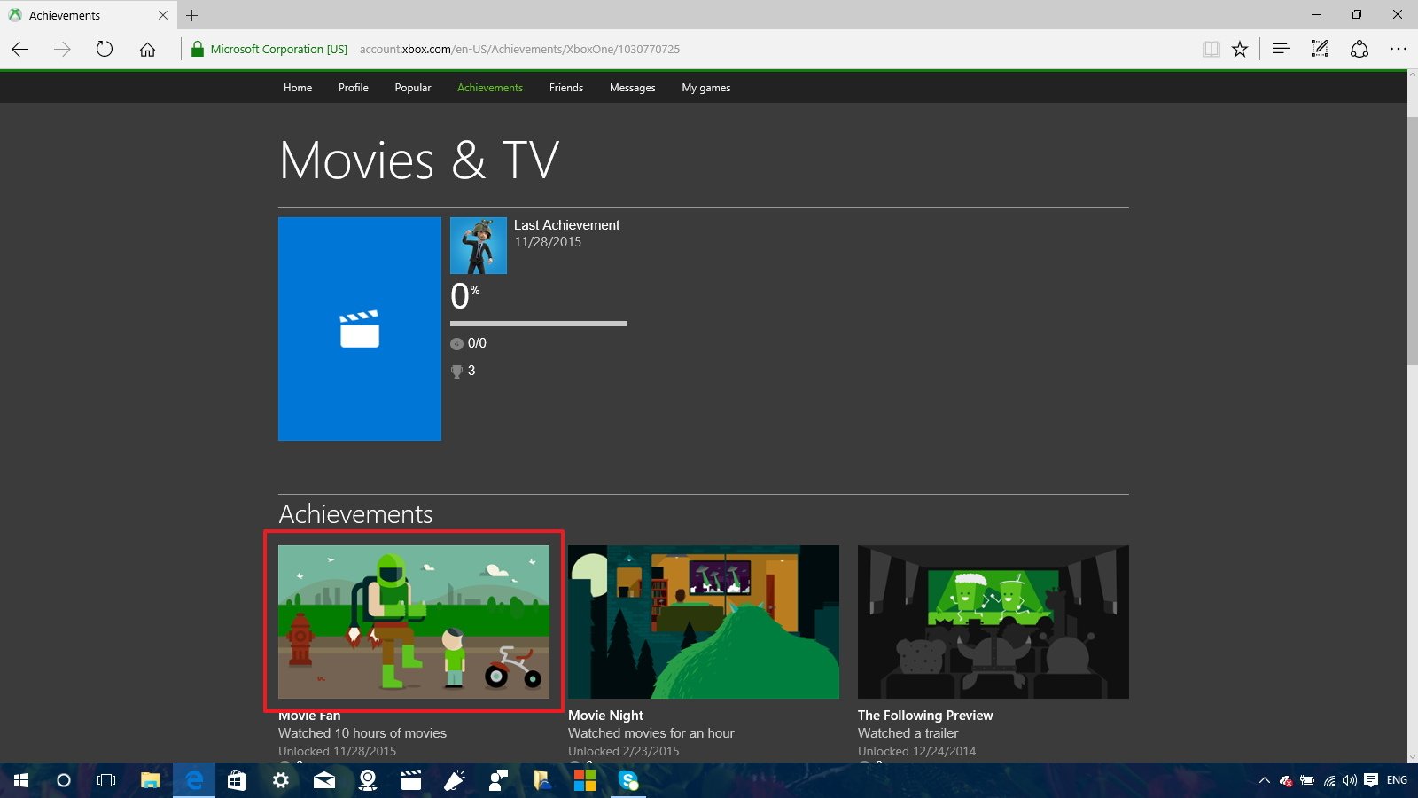Open the Wi-Fi network tray icon
The image size is (1418, 798).
tap(1329, 780)
